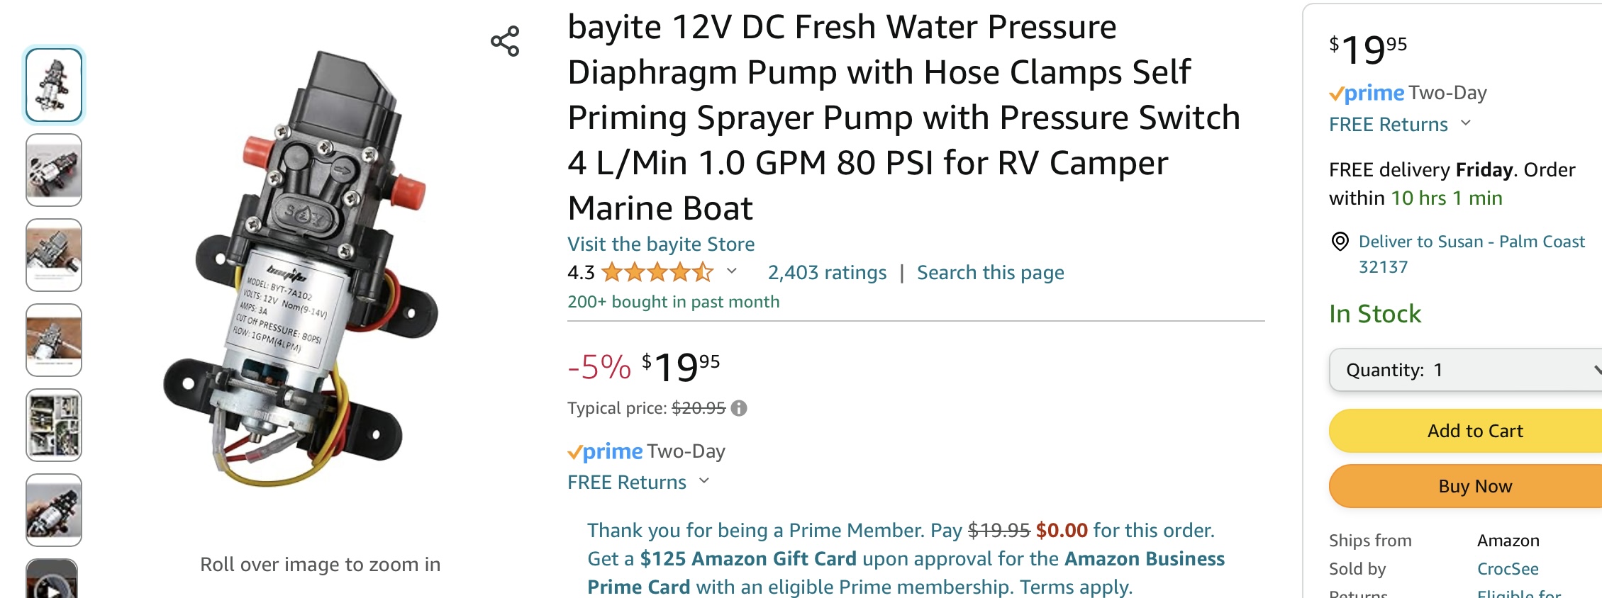Screen dimensions: 1602x598
Task: Click the location pin icon by delivery address
Action: point(1340,242)
